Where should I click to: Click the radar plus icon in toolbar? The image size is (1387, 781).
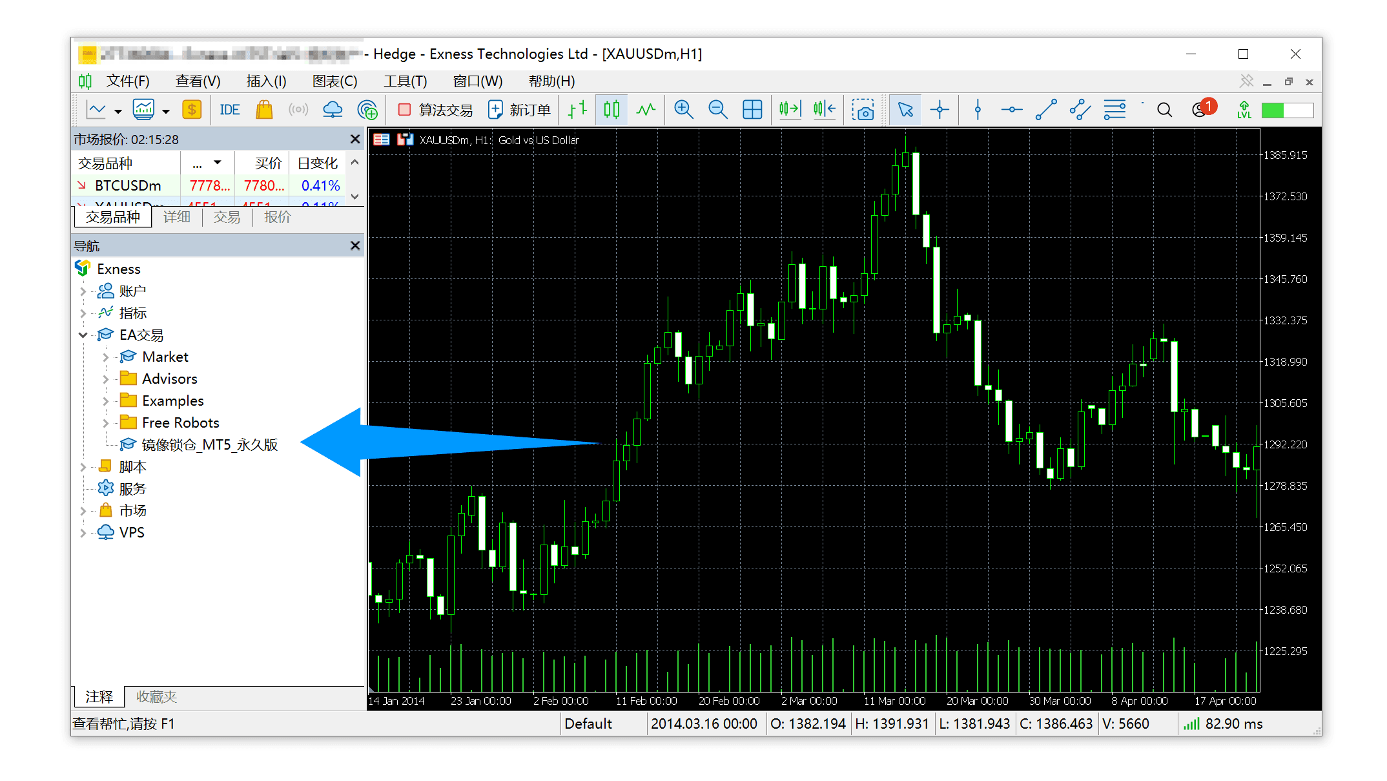[x=367, y=110]
